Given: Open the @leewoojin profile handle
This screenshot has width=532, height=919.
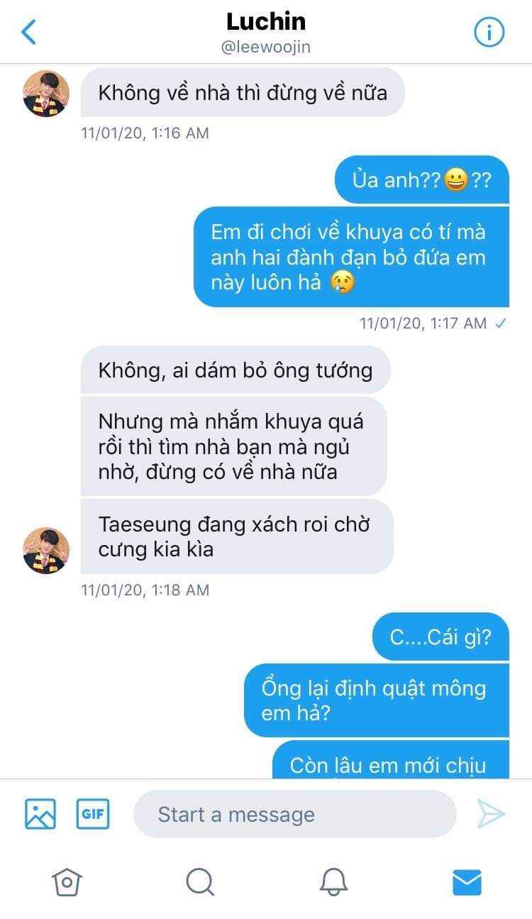Looking at the screenshot, I should (x=266, y=47).
